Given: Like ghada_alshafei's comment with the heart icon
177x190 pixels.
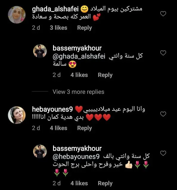Looking at the screenshot, I should [163, 14].
